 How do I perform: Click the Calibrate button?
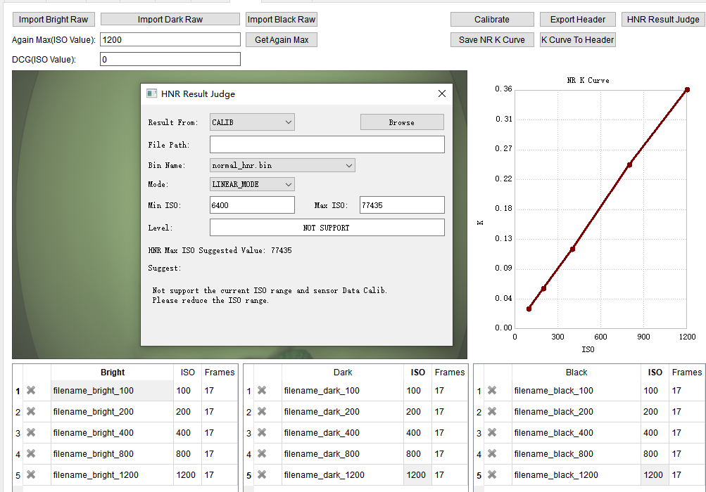click(492, 20)
